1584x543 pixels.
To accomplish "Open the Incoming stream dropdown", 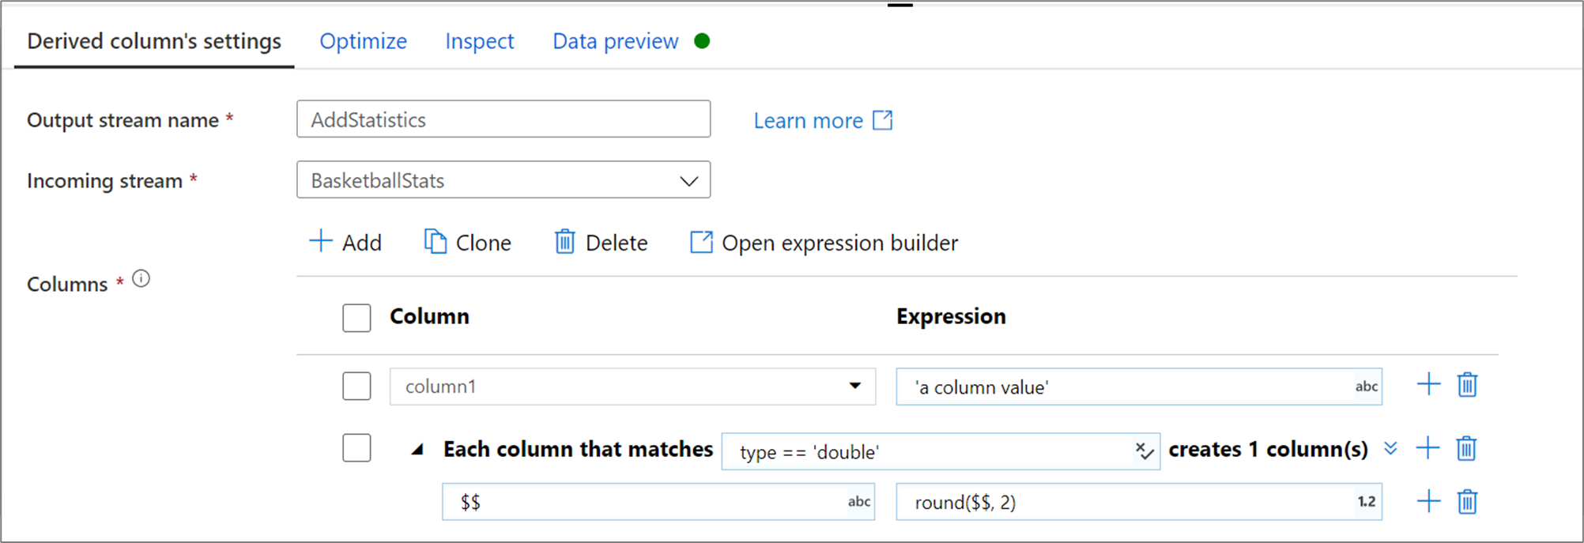I will [x=503, y=180].
